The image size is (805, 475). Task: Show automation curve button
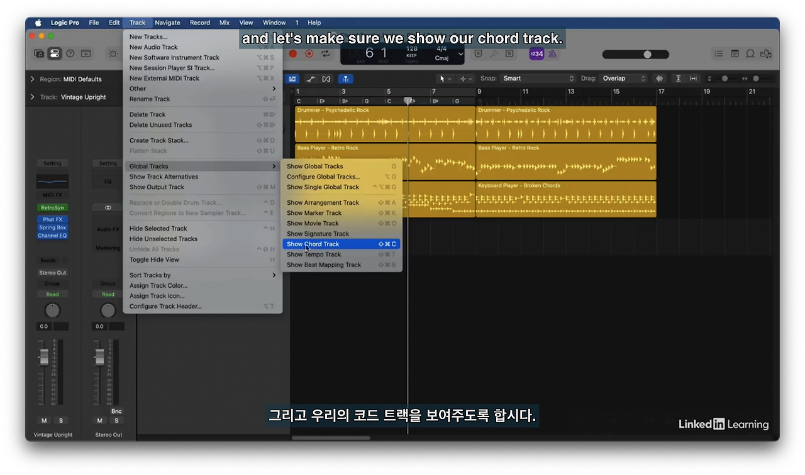(x=311, y=79)
